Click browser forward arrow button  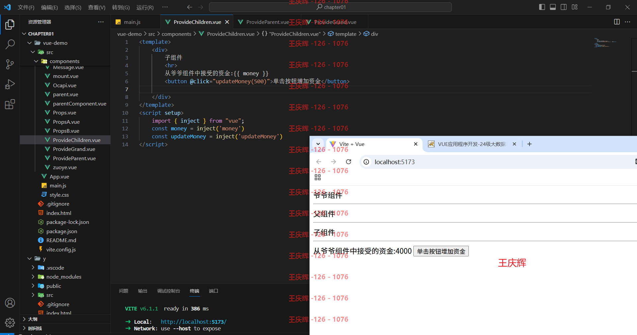click(x=333, y=162)
